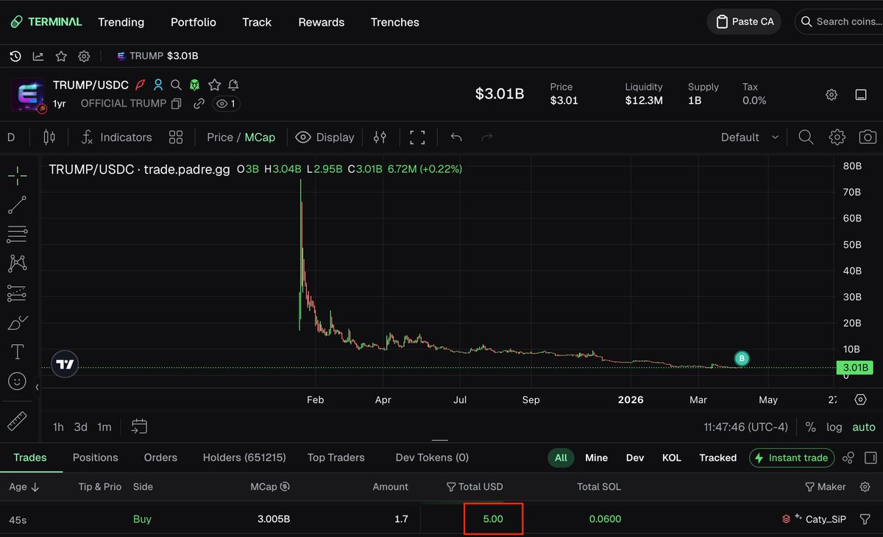Filter by Total USD column
Image resolution: width=883 pixels, height=537 pixels.
[475, 487]
